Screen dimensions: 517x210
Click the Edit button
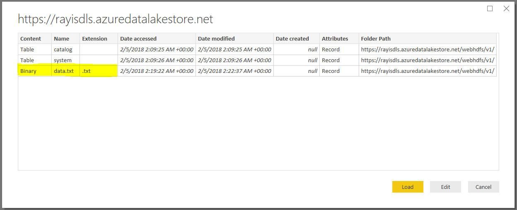point(445,187)
